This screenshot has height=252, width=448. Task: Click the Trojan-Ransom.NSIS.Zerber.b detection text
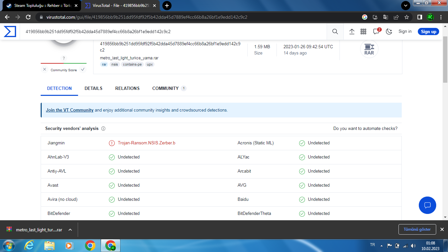point(147,143)
